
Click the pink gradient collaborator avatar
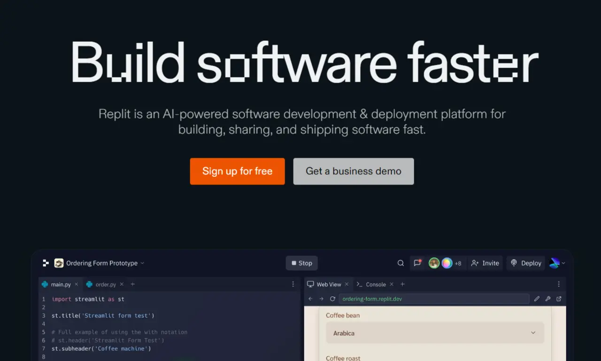point(447,263)
